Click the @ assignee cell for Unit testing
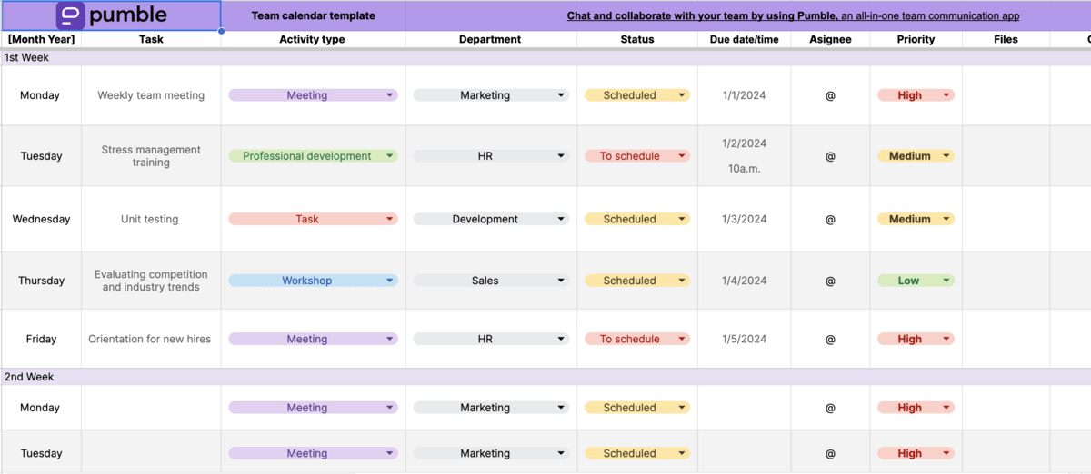The height and width of the screenshot is (474, 1091). [830, 219]
